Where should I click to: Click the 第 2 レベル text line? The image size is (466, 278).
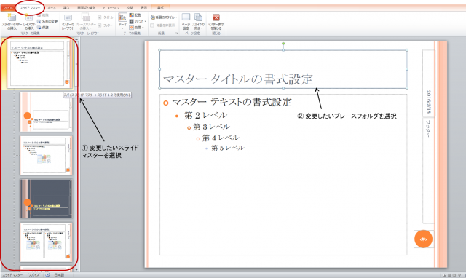(x=205, y=115)
